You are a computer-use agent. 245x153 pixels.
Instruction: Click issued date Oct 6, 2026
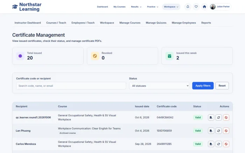(x=142, y=117)
